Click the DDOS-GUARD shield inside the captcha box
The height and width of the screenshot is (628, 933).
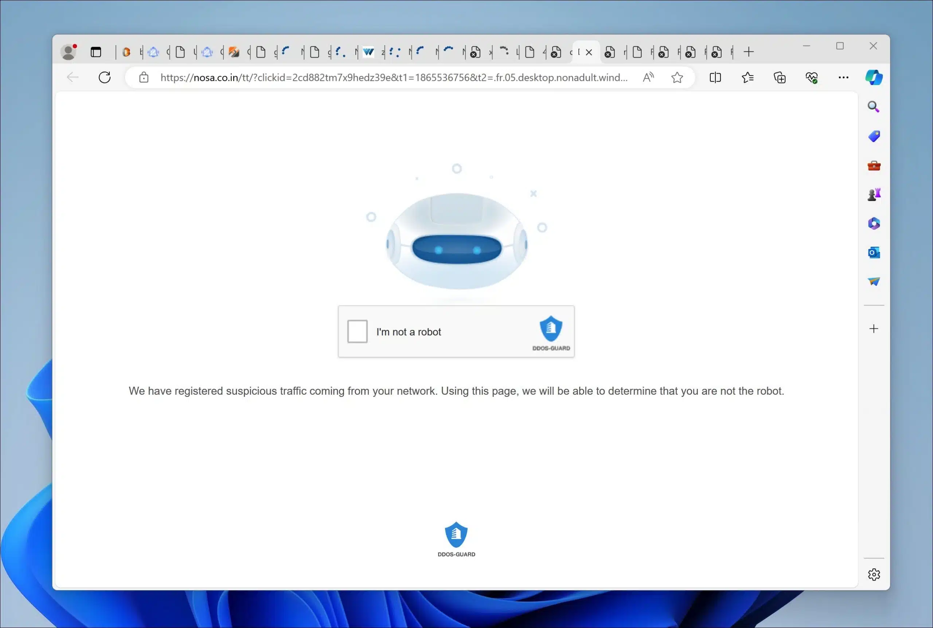click(x=551, y=328)
